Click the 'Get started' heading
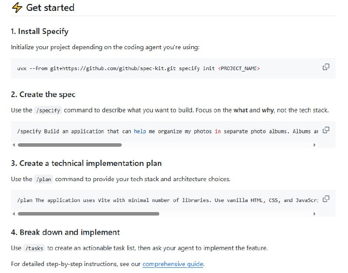Image resolution: width=348 pixels, height=273 pixels. click(x=50, y=8)
